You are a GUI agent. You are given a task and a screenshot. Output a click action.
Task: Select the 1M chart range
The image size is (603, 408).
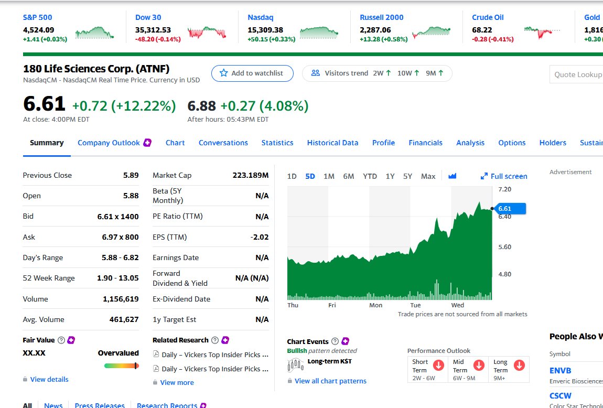pyautogui.click(x=329, y=176)
